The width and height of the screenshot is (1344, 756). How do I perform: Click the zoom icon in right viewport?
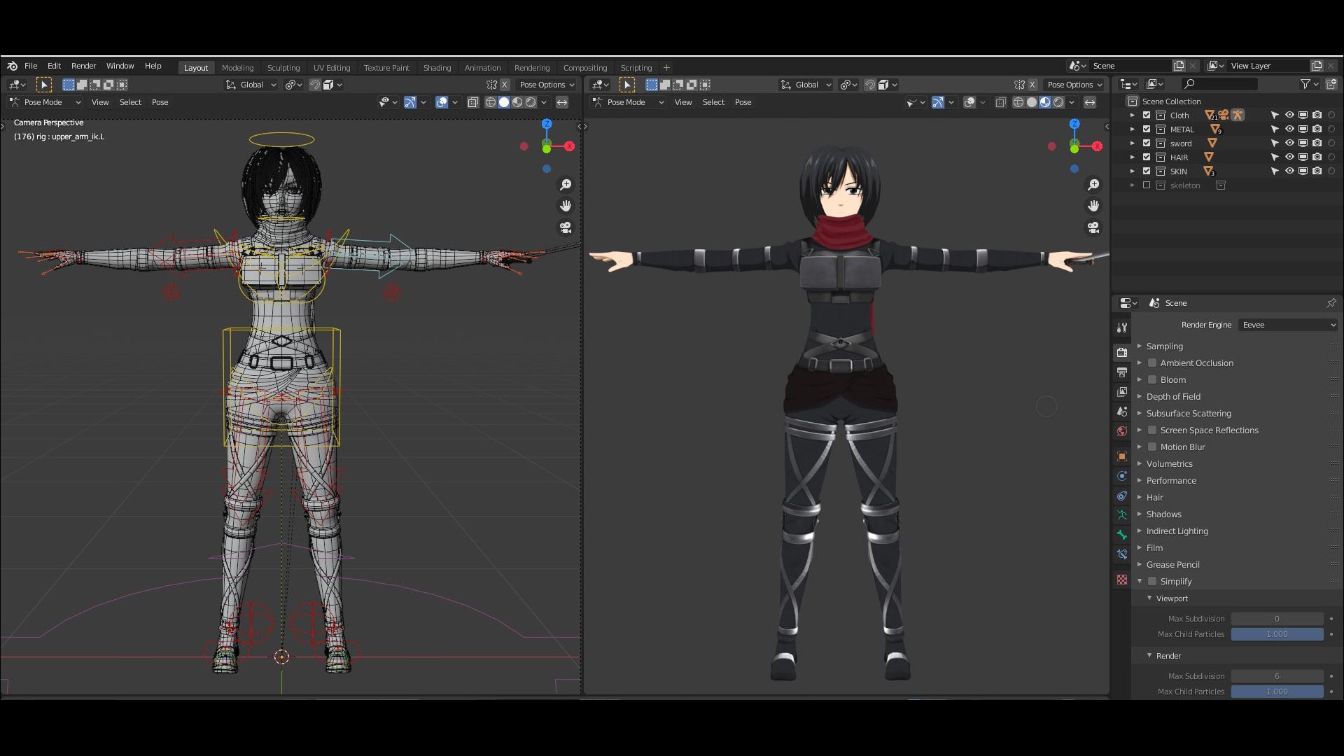pyautogui.click(x=1093, y=185)
